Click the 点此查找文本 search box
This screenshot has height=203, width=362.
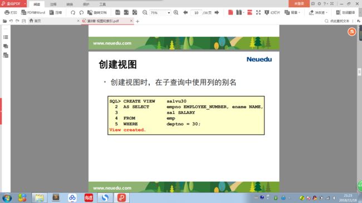[337, 21]
